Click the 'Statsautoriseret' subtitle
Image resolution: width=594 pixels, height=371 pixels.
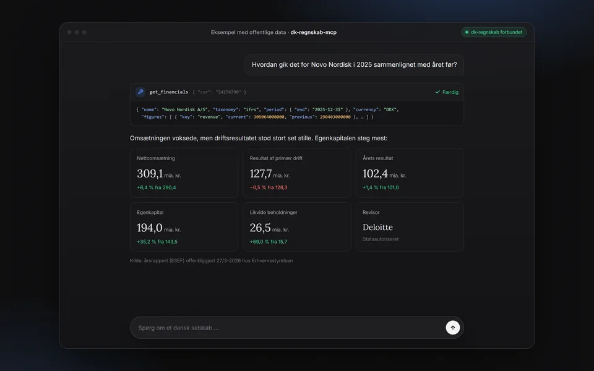pyautogui.click(x=381, y=239)
